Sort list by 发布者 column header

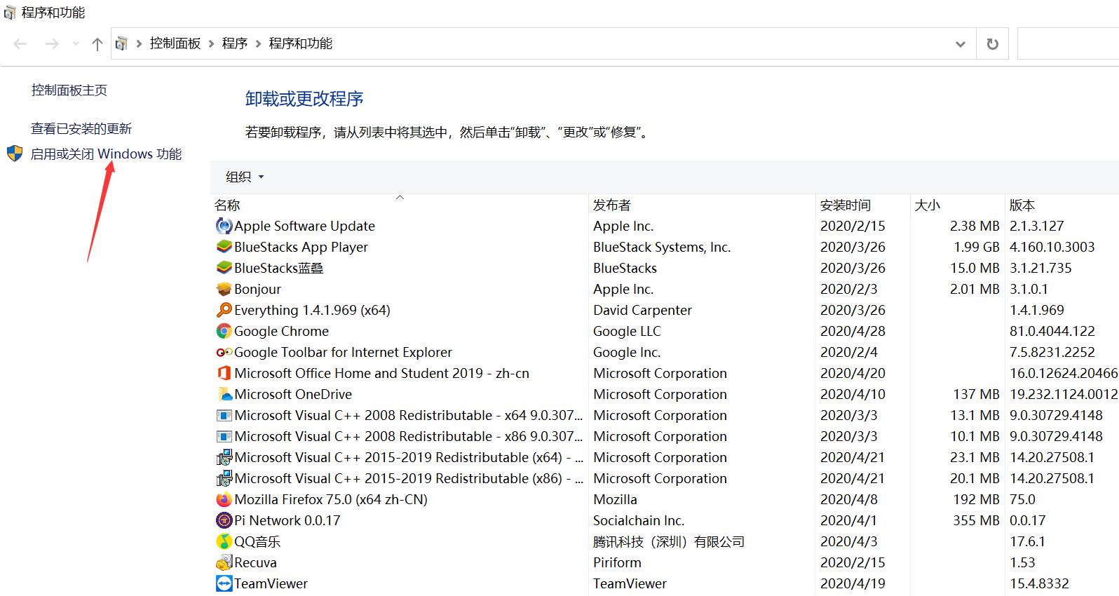[x=612, y=205]
